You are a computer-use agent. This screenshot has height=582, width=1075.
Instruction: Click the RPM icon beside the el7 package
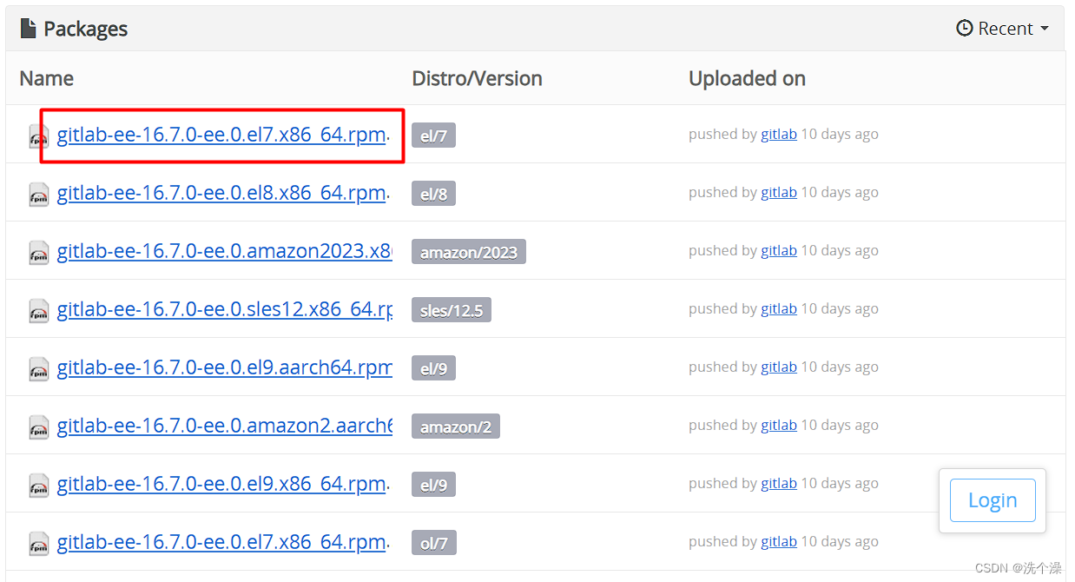[x=37, y=136]
